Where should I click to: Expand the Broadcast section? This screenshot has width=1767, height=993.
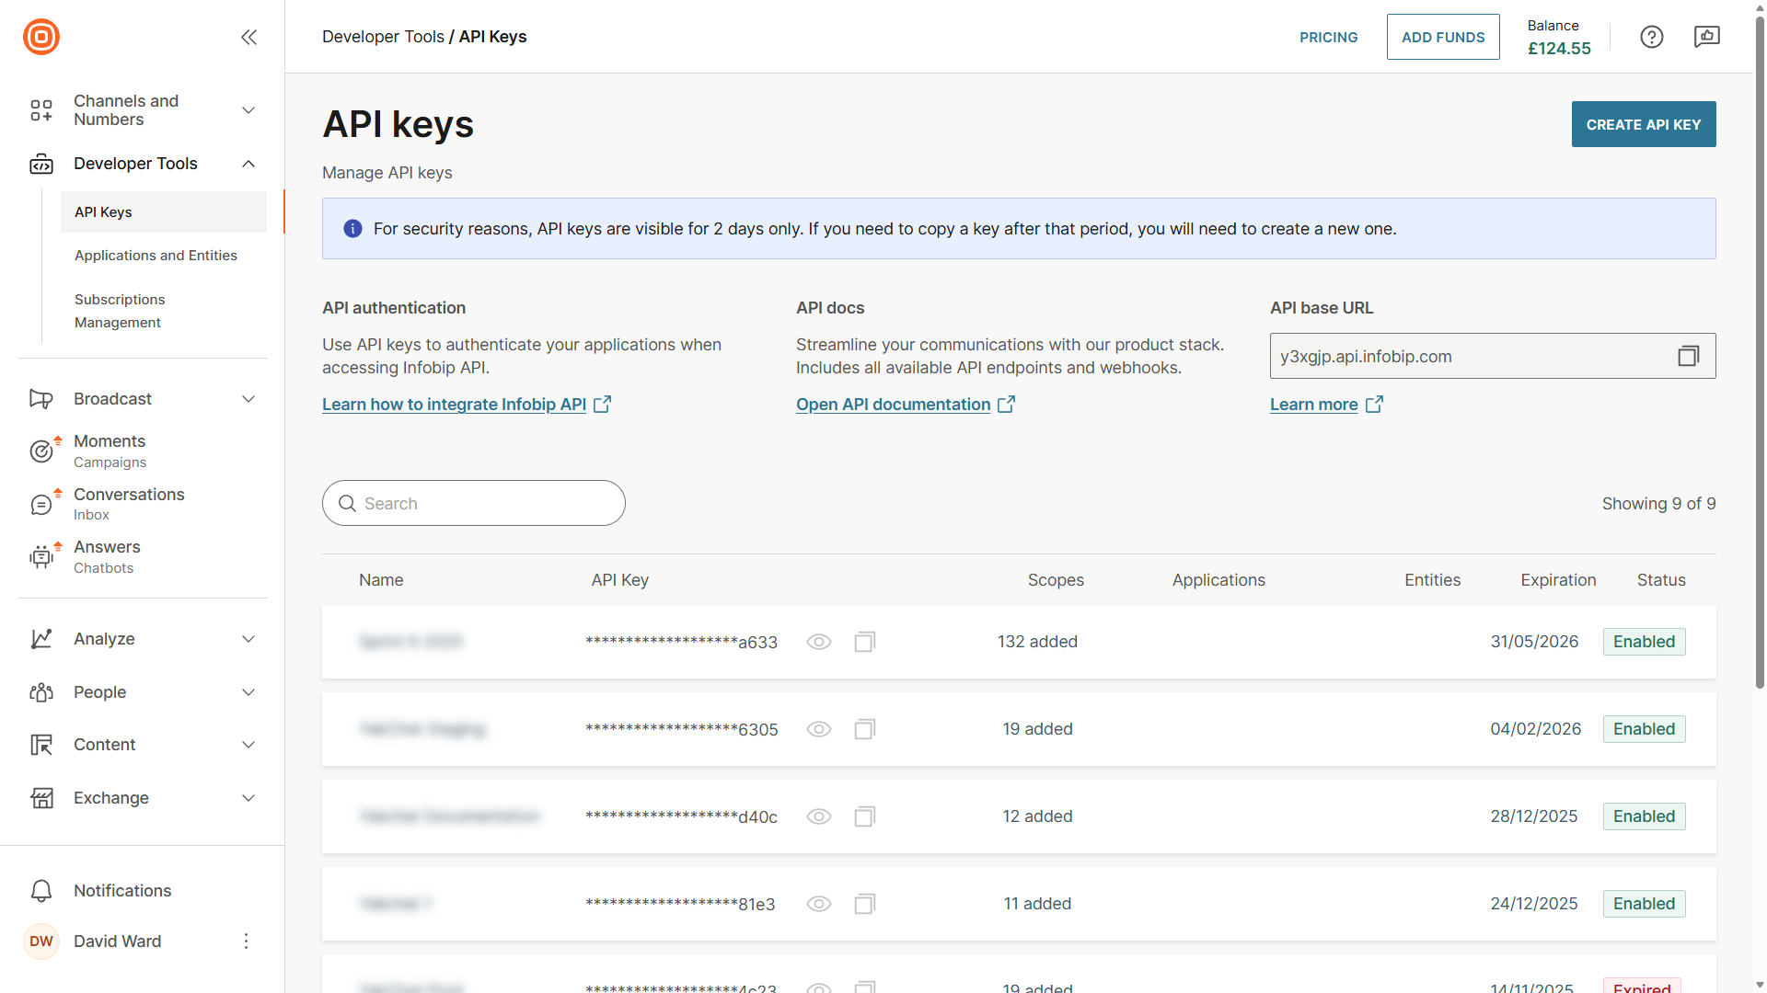point(248,399)
